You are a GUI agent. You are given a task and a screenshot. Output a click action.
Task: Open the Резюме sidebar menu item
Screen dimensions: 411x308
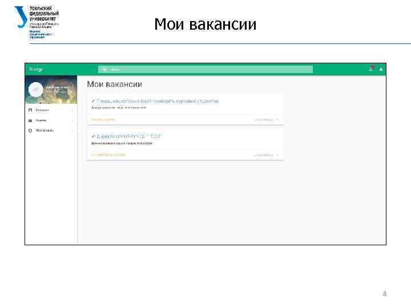pyautogui.click(x=51, y=120)
